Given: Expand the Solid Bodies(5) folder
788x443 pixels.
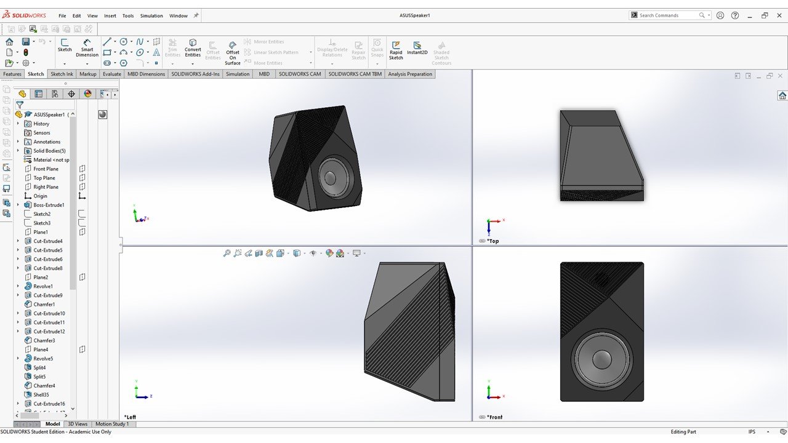Looking at the screenshot, I should tap(18, 151).
